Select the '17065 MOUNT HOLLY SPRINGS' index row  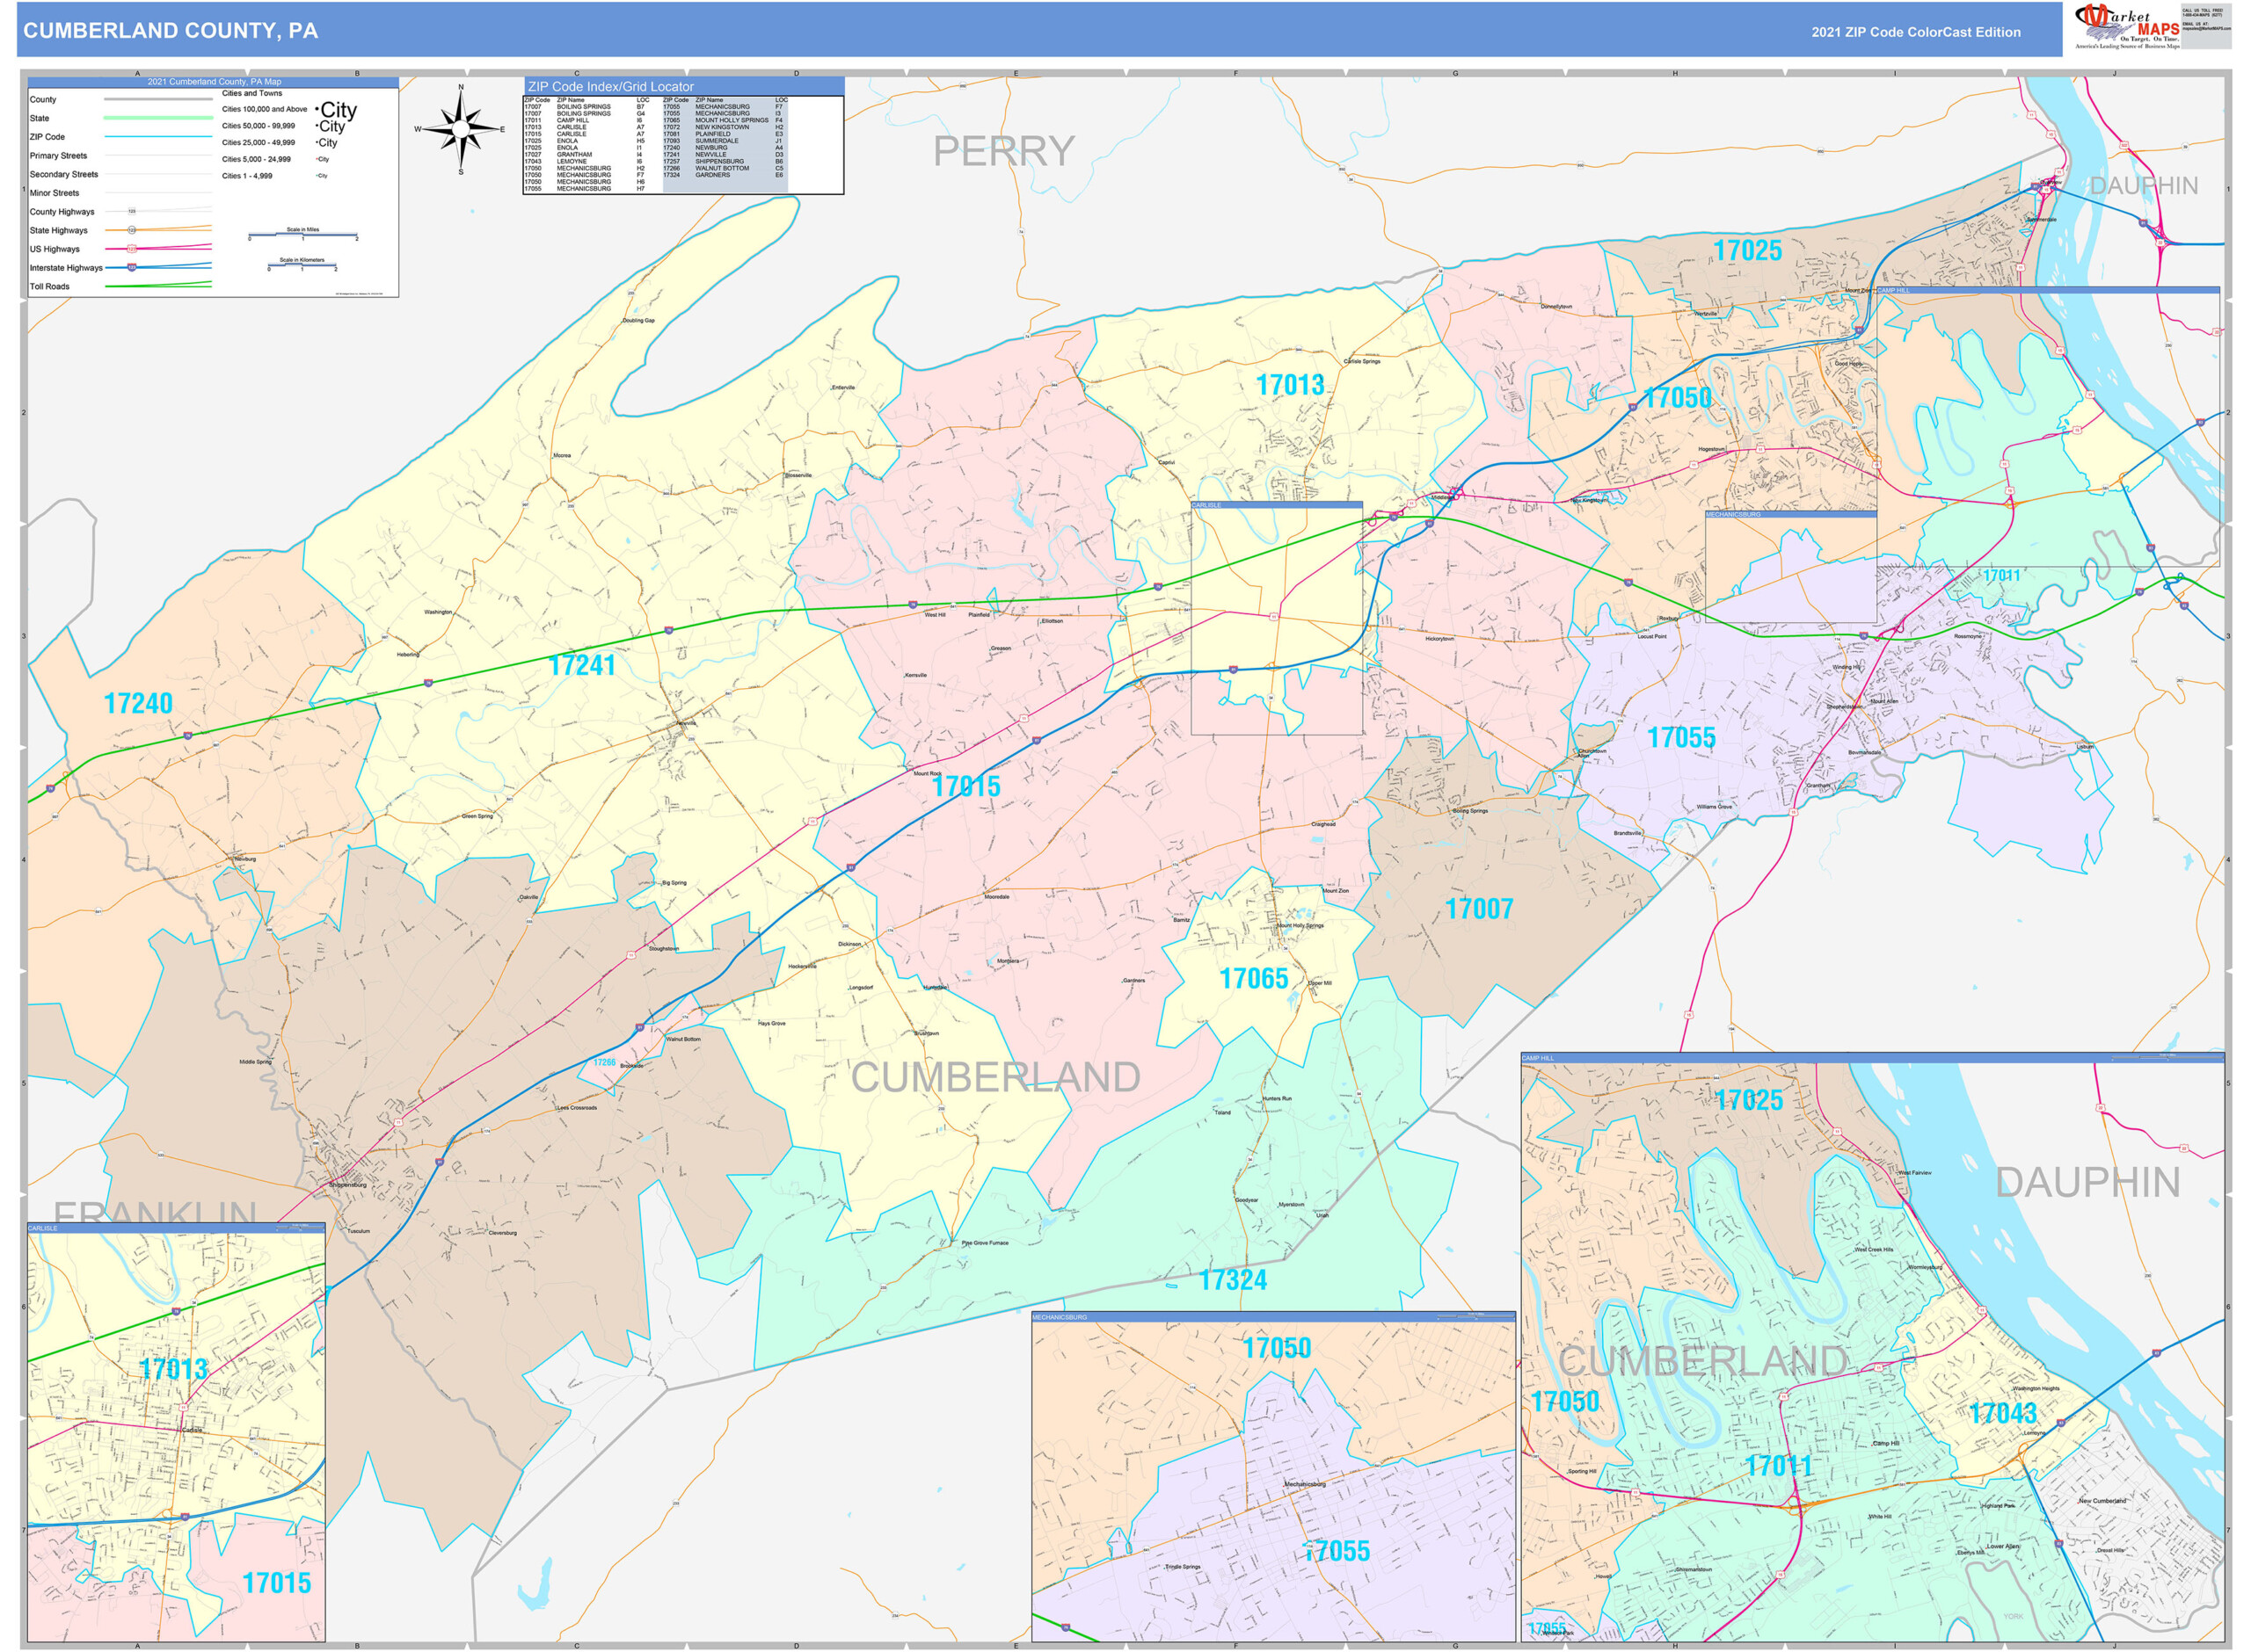pos(725,120)
